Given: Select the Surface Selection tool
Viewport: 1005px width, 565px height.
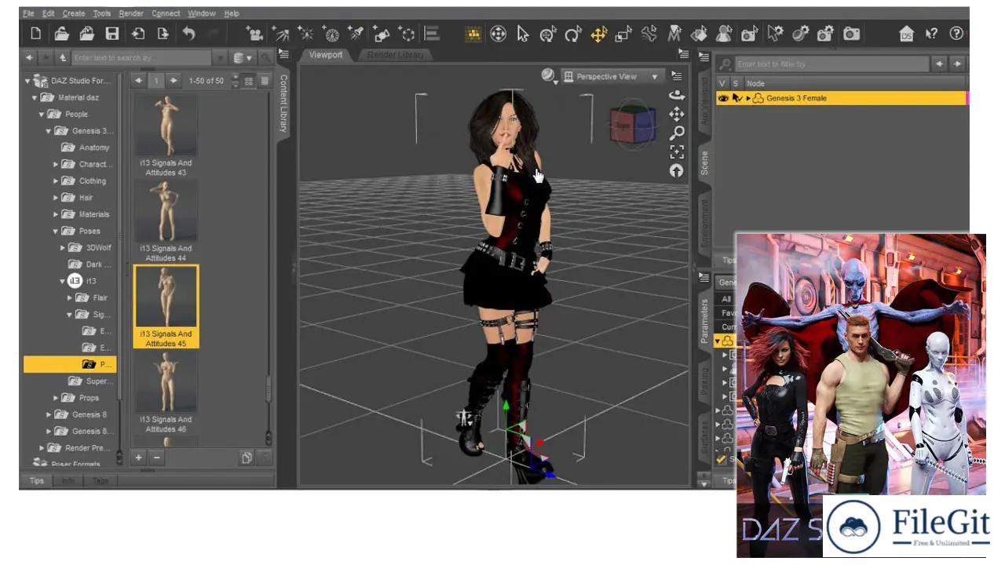Looking at the screenshot, I should tap(699, 34).
